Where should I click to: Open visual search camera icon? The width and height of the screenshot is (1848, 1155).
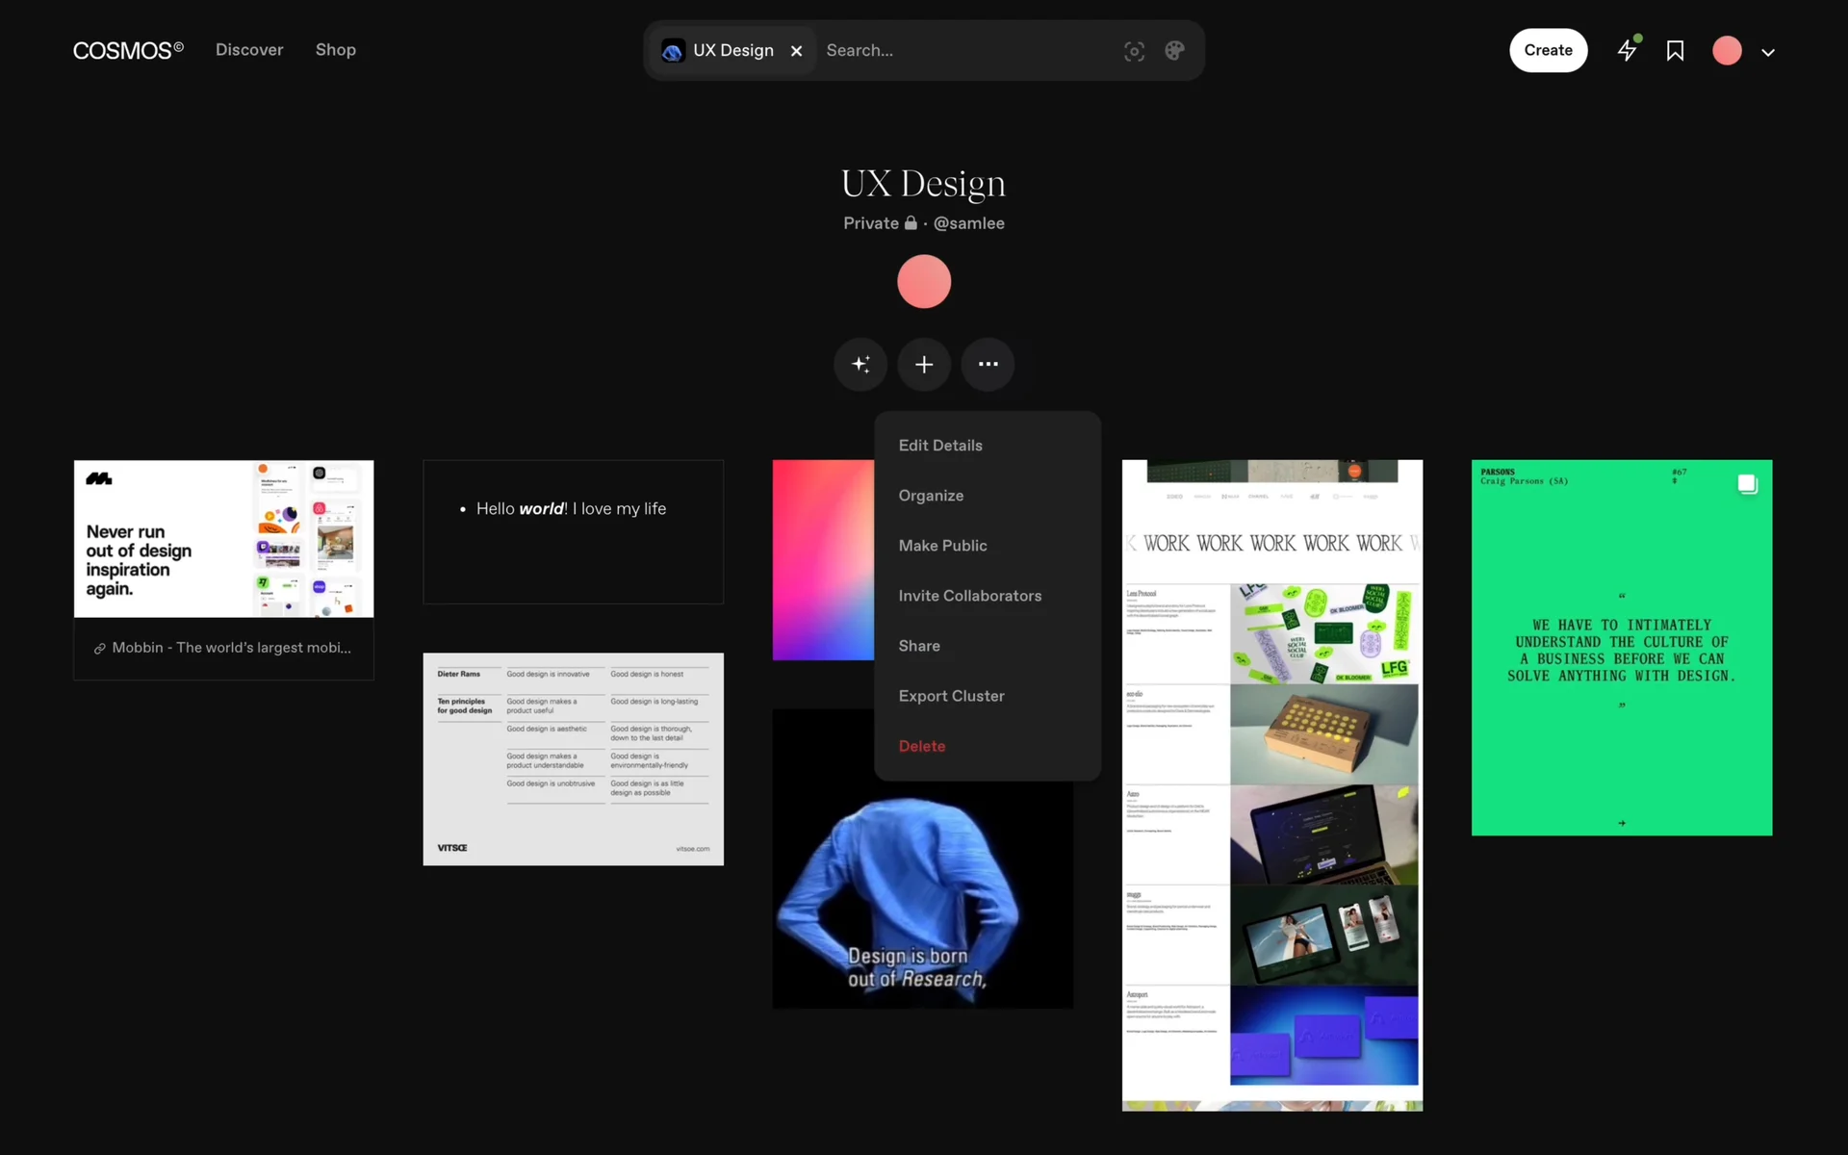(1134, 51)
